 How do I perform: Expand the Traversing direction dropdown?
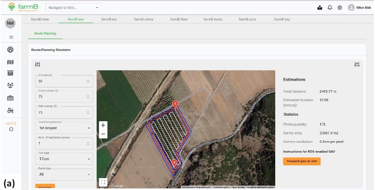(64, 128)
